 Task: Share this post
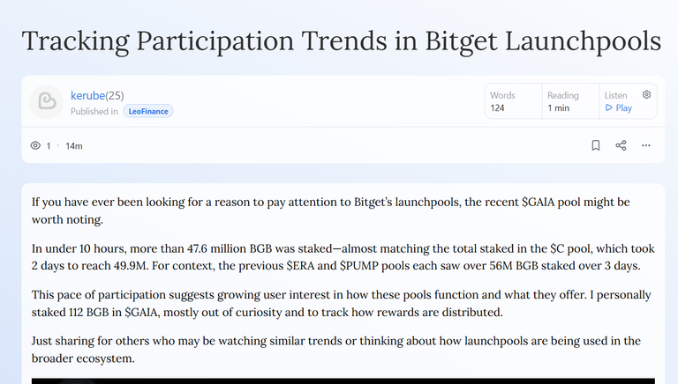pos(621,145)
